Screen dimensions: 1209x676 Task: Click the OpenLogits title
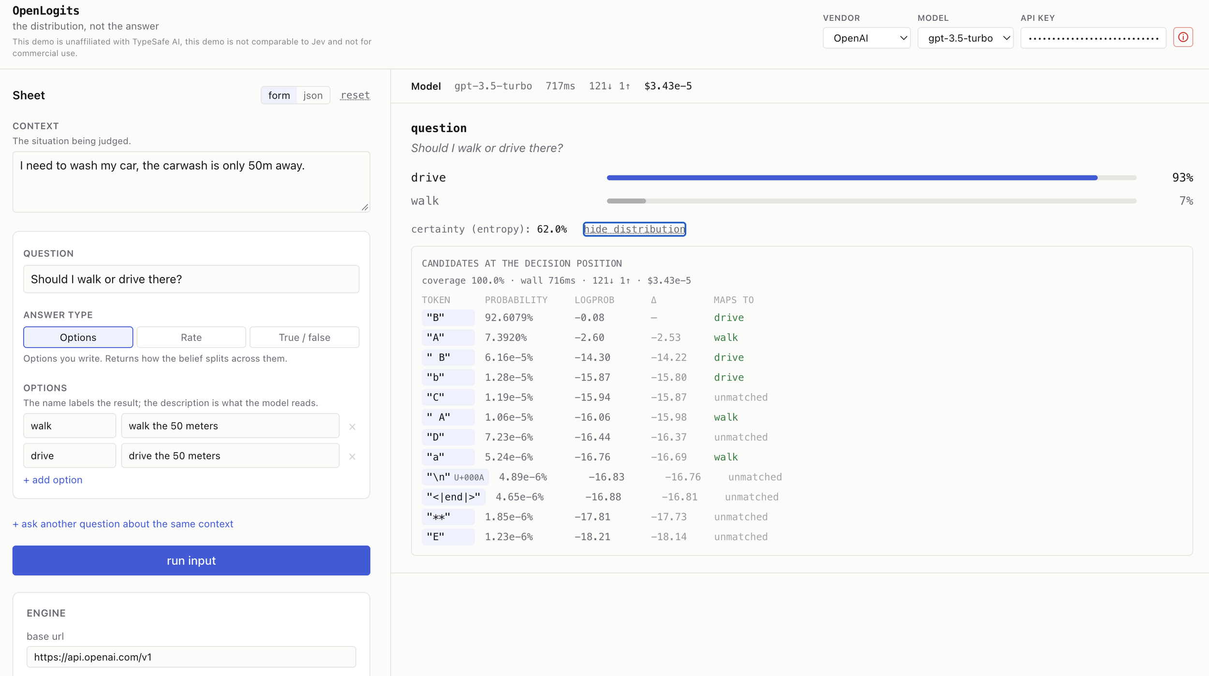tap(46, 11)
